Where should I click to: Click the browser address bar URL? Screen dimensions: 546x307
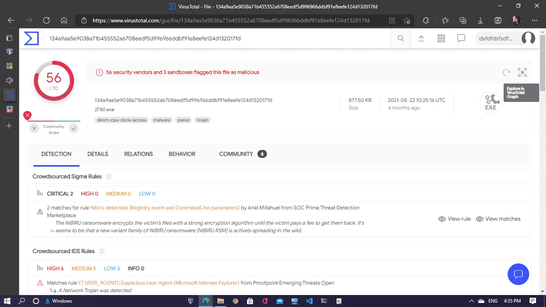[231, 20]
